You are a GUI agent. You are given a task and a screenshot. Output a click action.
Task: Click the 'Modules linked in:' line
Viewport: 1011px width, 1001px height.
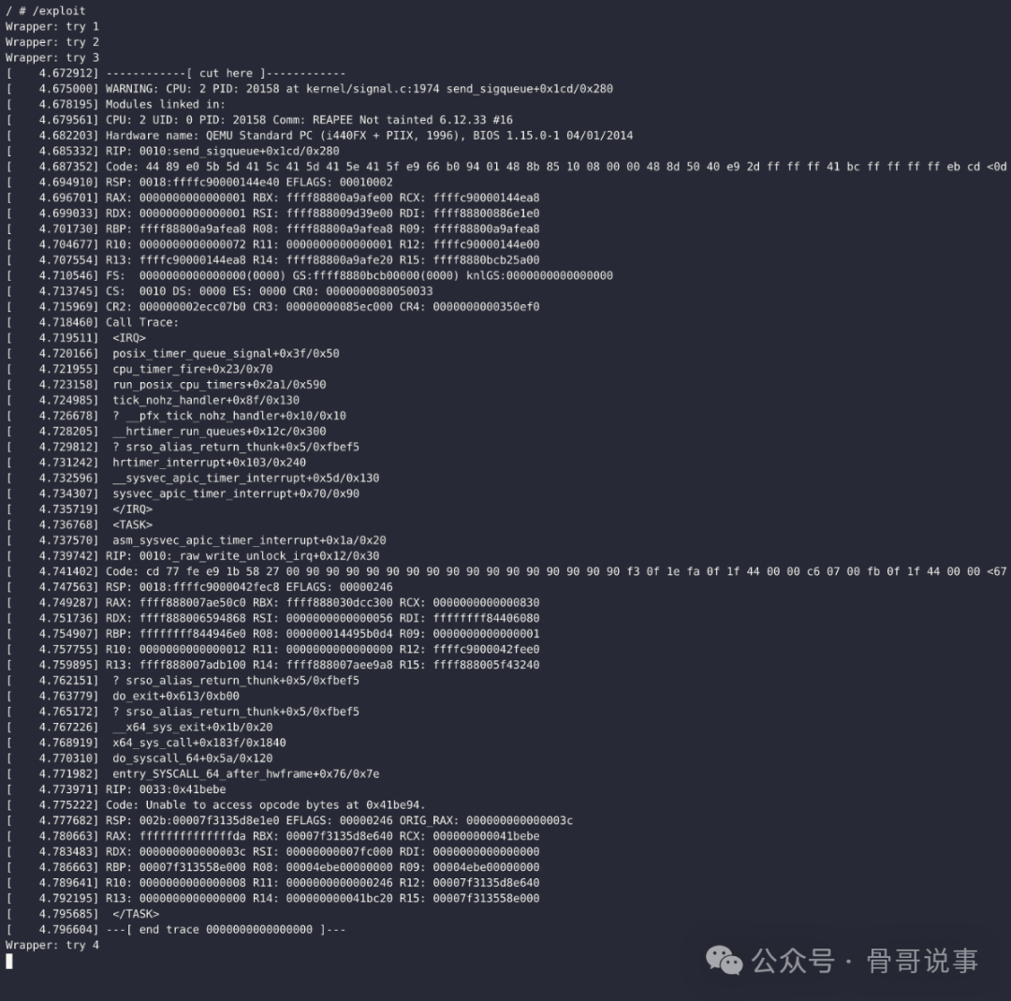click(x=115, y=105)
